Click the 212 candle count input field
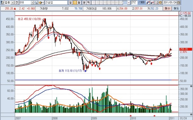 (134, 2)
